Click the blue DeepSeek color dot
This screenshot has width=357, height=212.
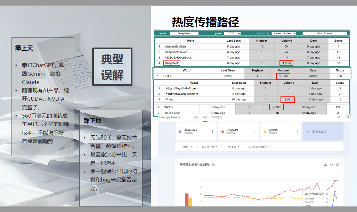pos(180,132)
